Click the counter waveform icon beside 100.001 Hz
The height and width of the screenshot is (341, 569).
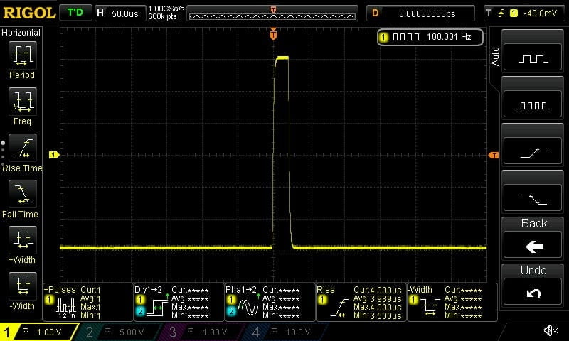[x=405, y=37]
